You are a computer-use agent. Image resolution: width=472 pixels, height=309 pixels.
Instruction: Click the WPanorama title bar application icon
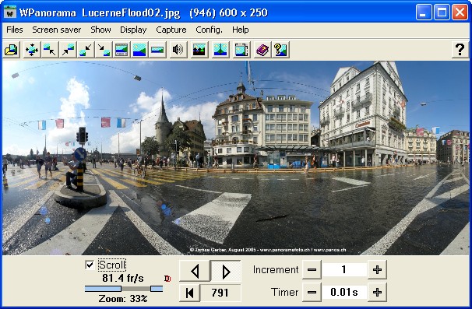point(10,12)
